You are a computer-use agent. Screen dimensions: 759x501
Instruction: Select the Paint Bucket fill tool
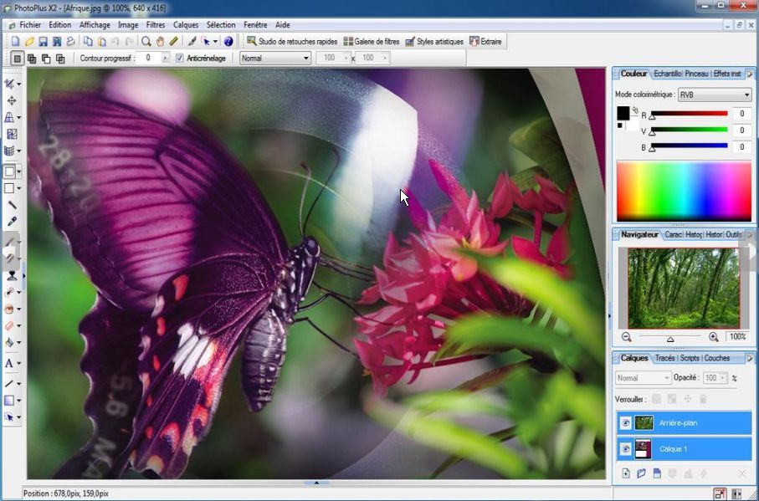coord(10,342)
